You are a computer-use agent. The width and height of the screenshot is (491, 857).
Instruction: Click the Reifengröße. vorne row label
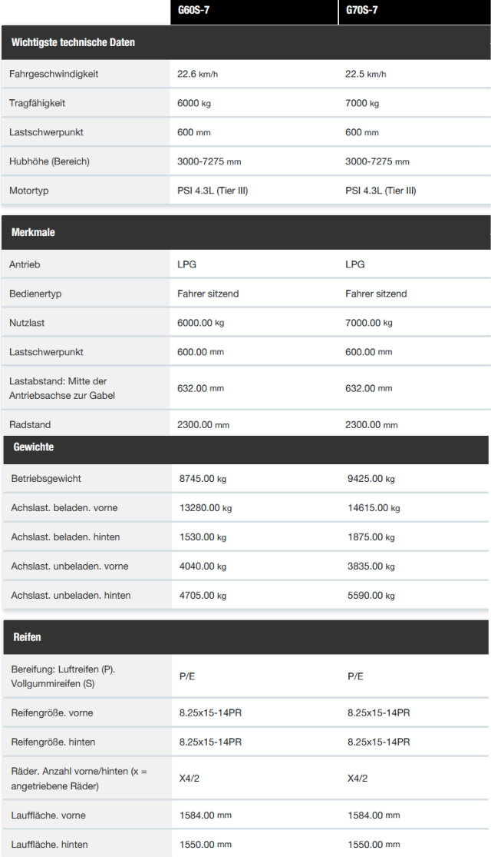click(52, 713)
